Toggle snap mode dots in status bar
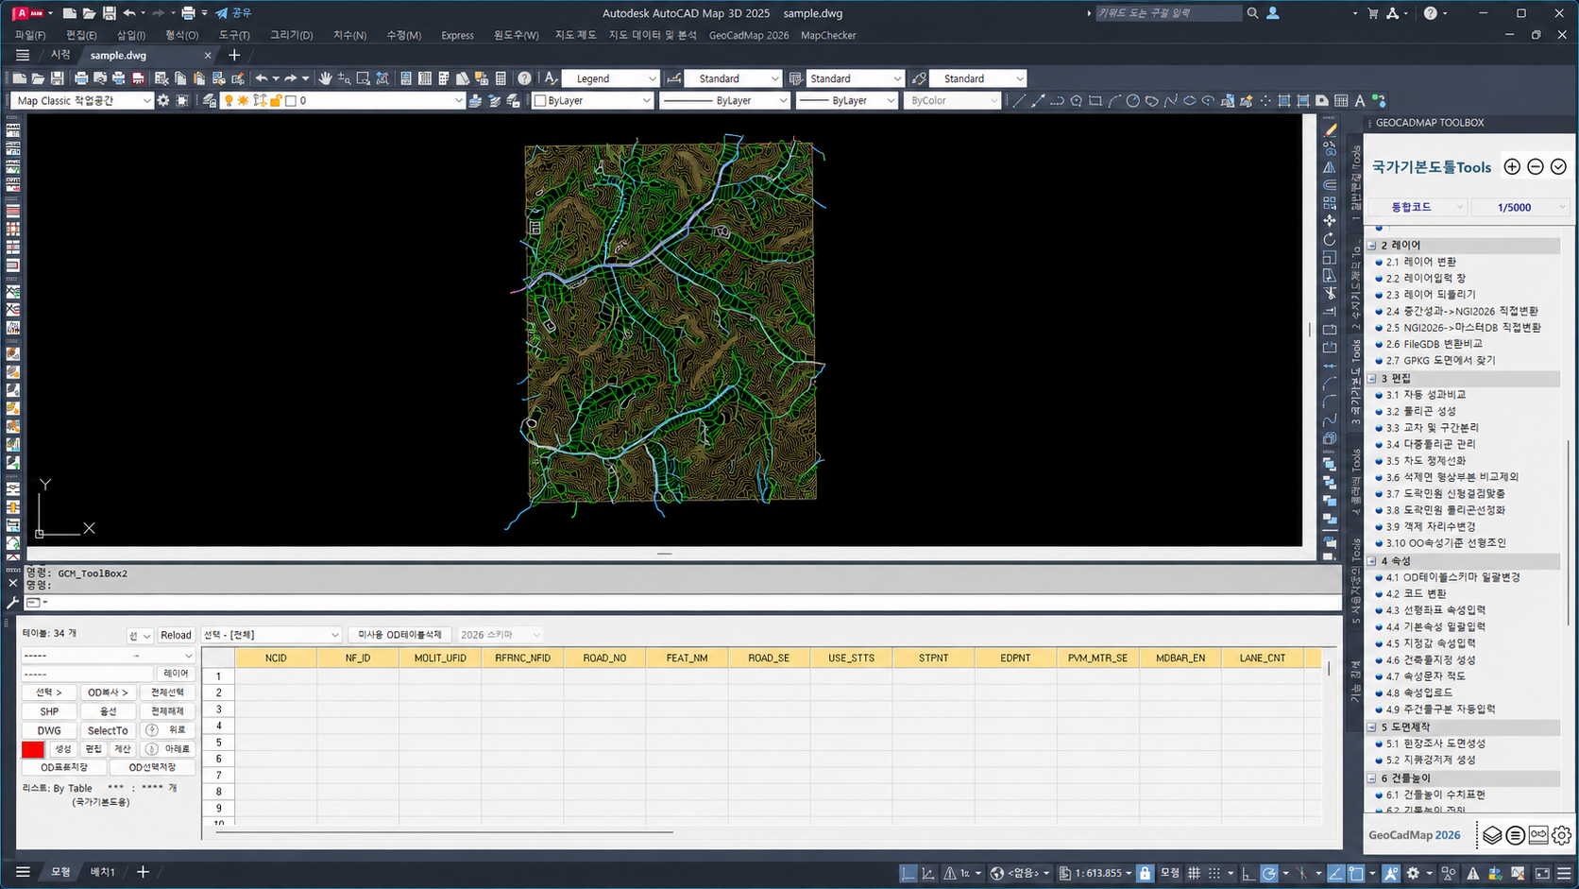Image resolution: width=1579 pixels, height=889 pixels. point(1214,873)
